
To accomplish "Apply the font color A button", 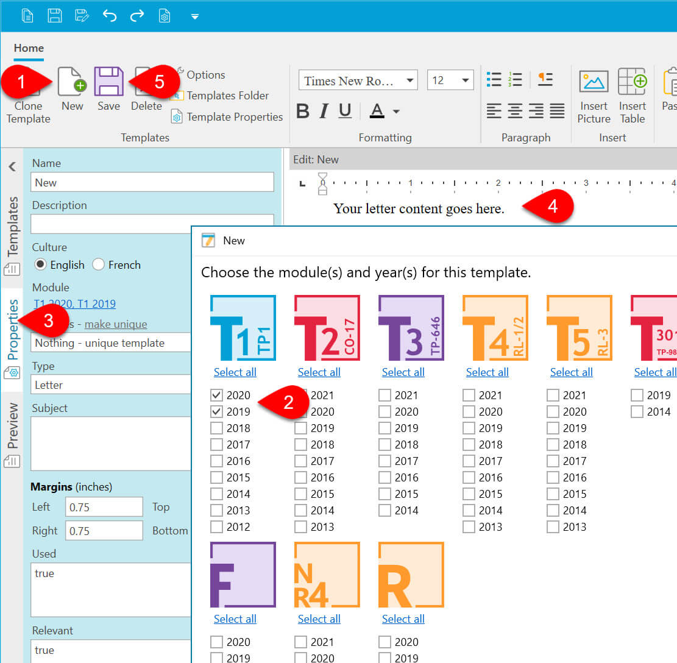I will point(377,112).
